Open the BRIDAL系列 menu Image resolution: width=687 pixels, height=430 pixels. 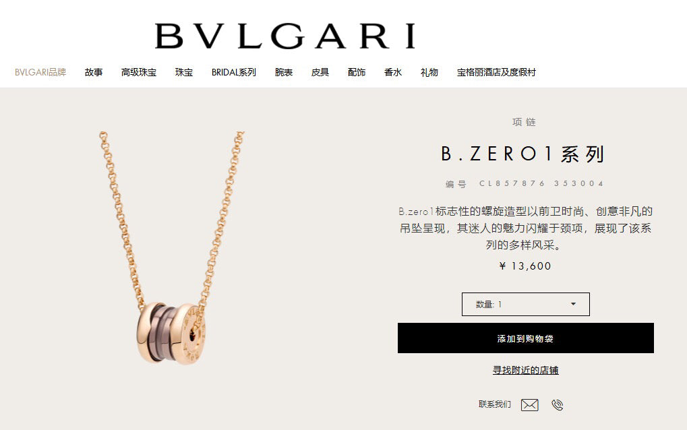tap(233, 72)
